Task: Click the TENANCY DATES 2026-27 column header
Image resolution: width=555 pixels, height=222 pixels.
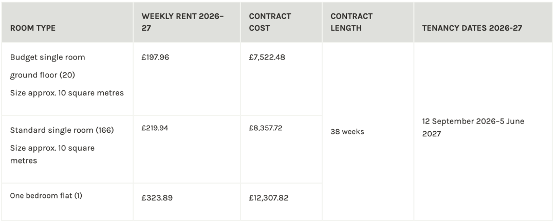Action: [x=472, y=28]
